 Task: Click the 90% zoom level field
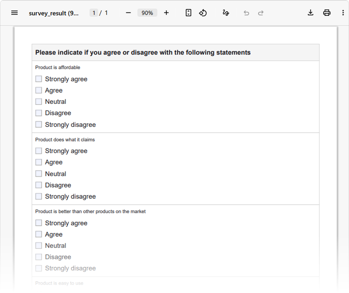pos(147,13)
